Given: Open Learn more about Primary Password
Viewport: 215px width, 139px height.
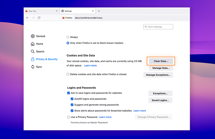Looking at the screenshot, I should click(x=105, y=117).
